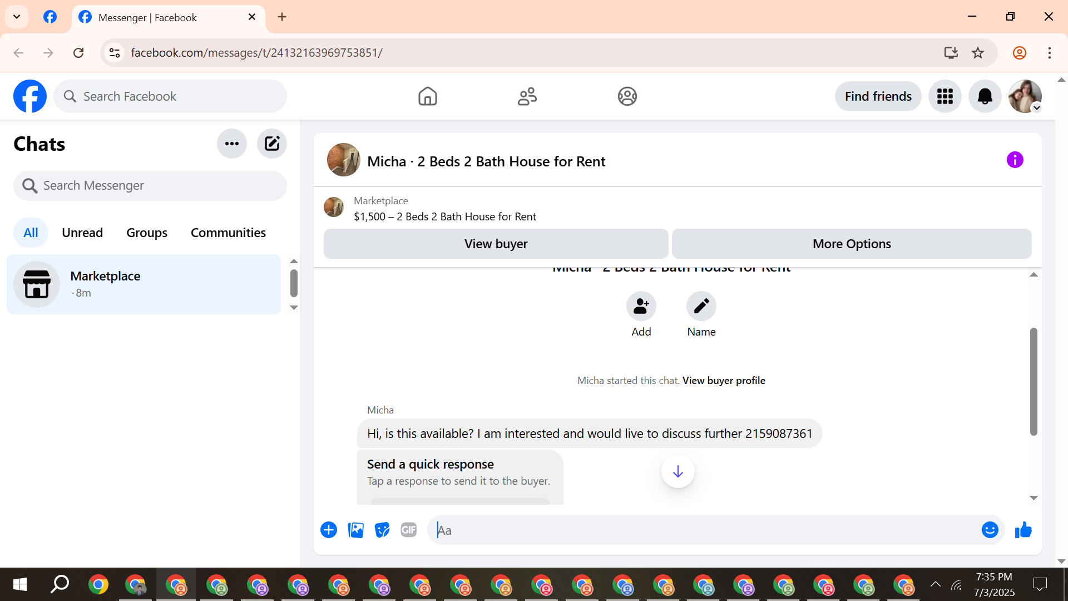
Task: Open chat options three-dot menu
Action: 231,144
